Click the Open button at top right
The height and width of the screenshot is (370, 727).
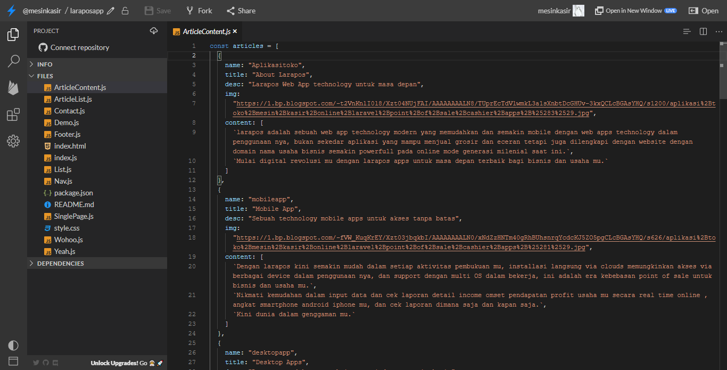tap(704, 11)
